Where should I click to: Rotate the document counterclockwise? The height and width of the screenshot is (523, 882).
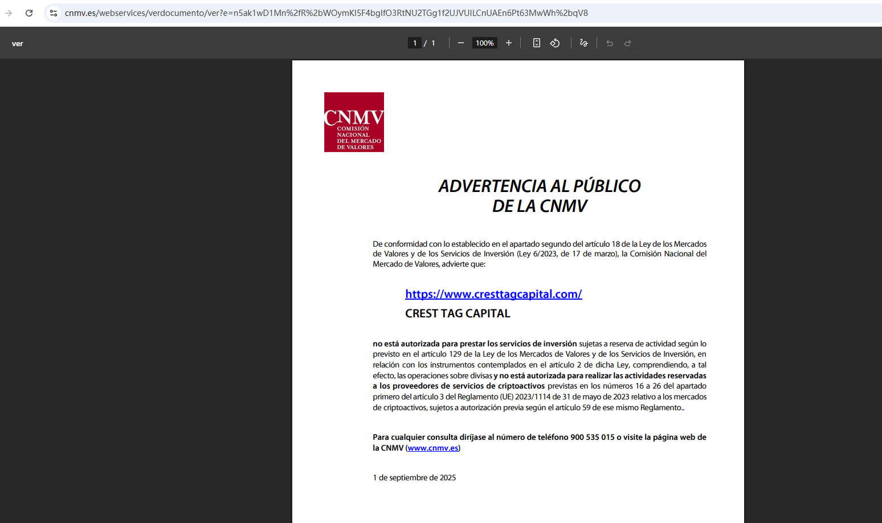click(555, 43)
